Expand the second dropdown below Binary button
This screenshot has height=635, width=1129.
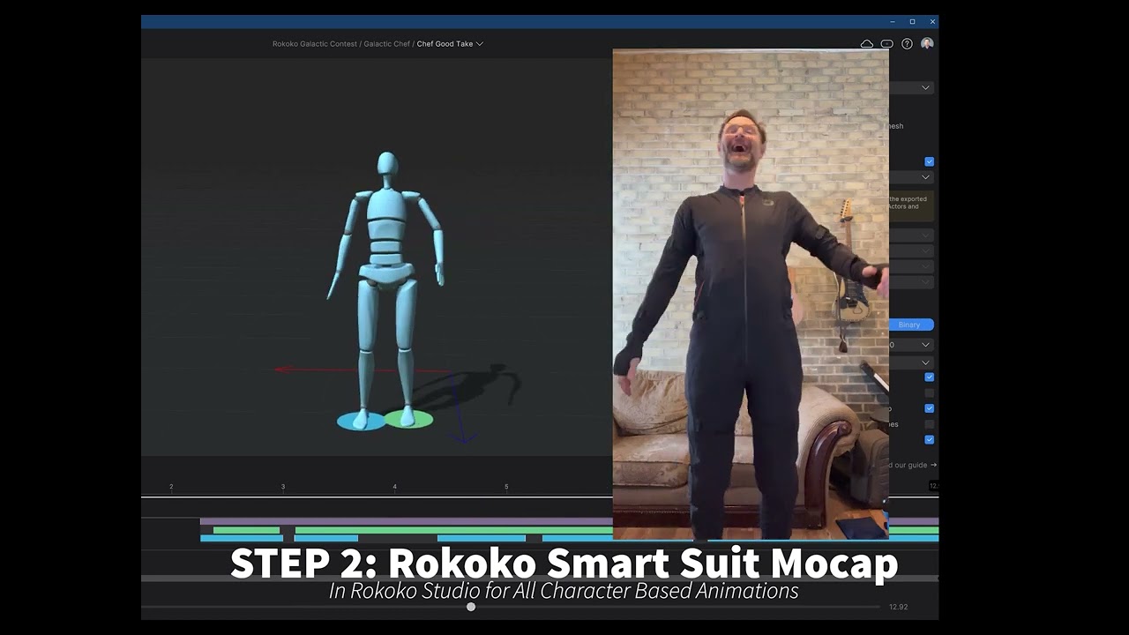911,362
